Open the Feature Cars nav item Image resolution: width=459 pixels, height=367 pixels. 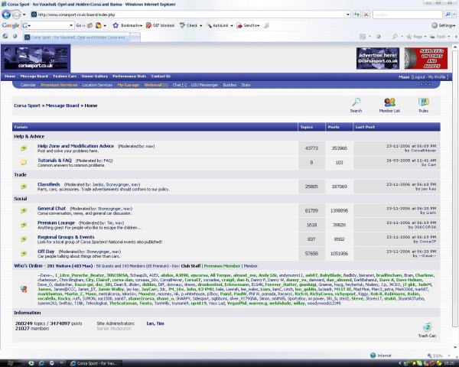pyautogui.click(x=65, y=76)
